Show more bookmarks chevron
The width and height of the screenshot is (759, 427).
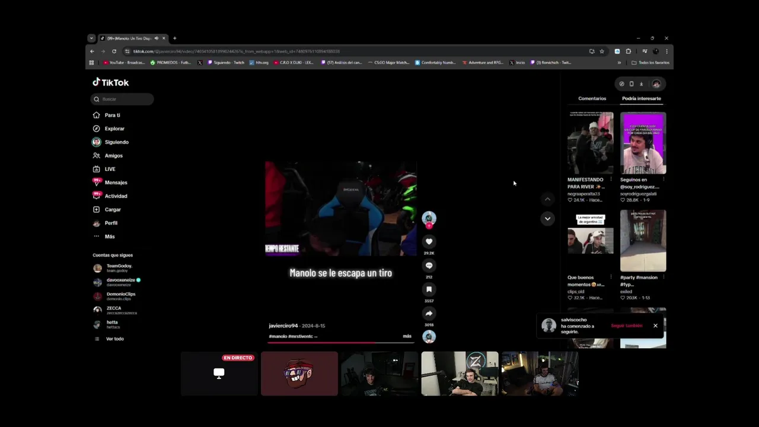(x=619, y=62)
